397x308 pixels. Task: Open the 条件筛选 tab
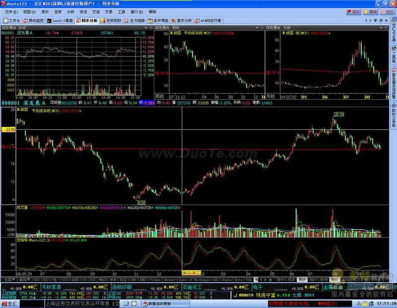(159, 21)
